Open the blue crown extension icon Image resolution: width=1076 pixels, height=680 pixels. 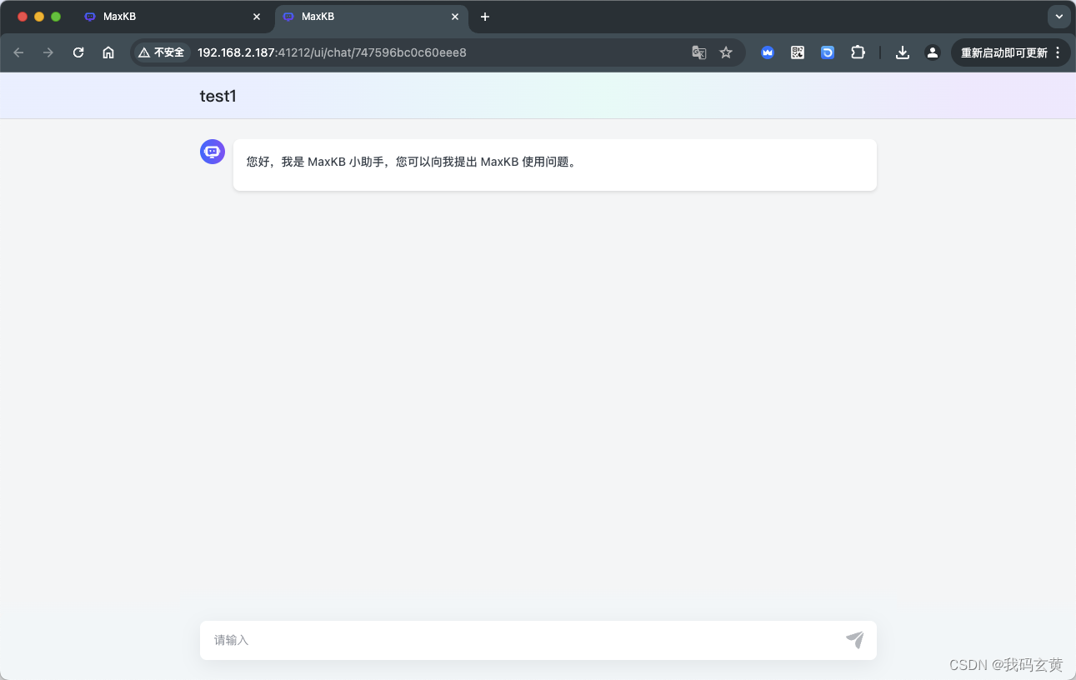click(768, 52)
